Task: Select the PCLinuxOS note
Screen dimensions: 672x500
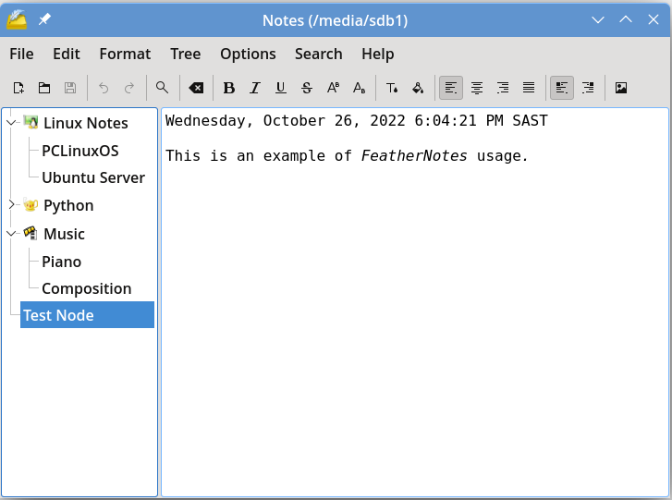Action: pyautogui.click(x=80, y=151)
